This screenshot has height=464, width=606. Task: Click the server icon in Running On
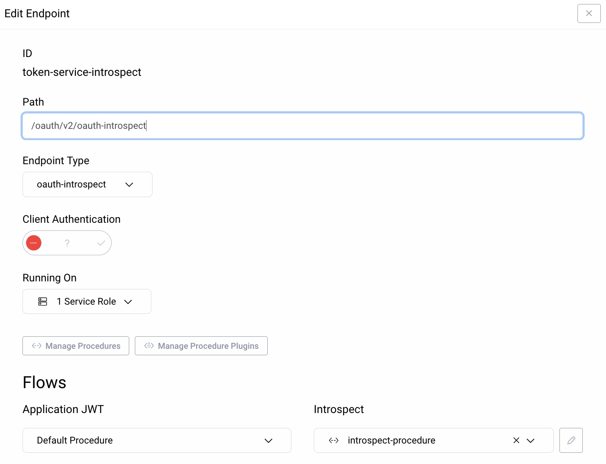43,301
